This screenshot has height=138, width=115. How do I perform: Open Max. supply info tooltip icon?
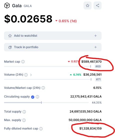coord(24,120)
